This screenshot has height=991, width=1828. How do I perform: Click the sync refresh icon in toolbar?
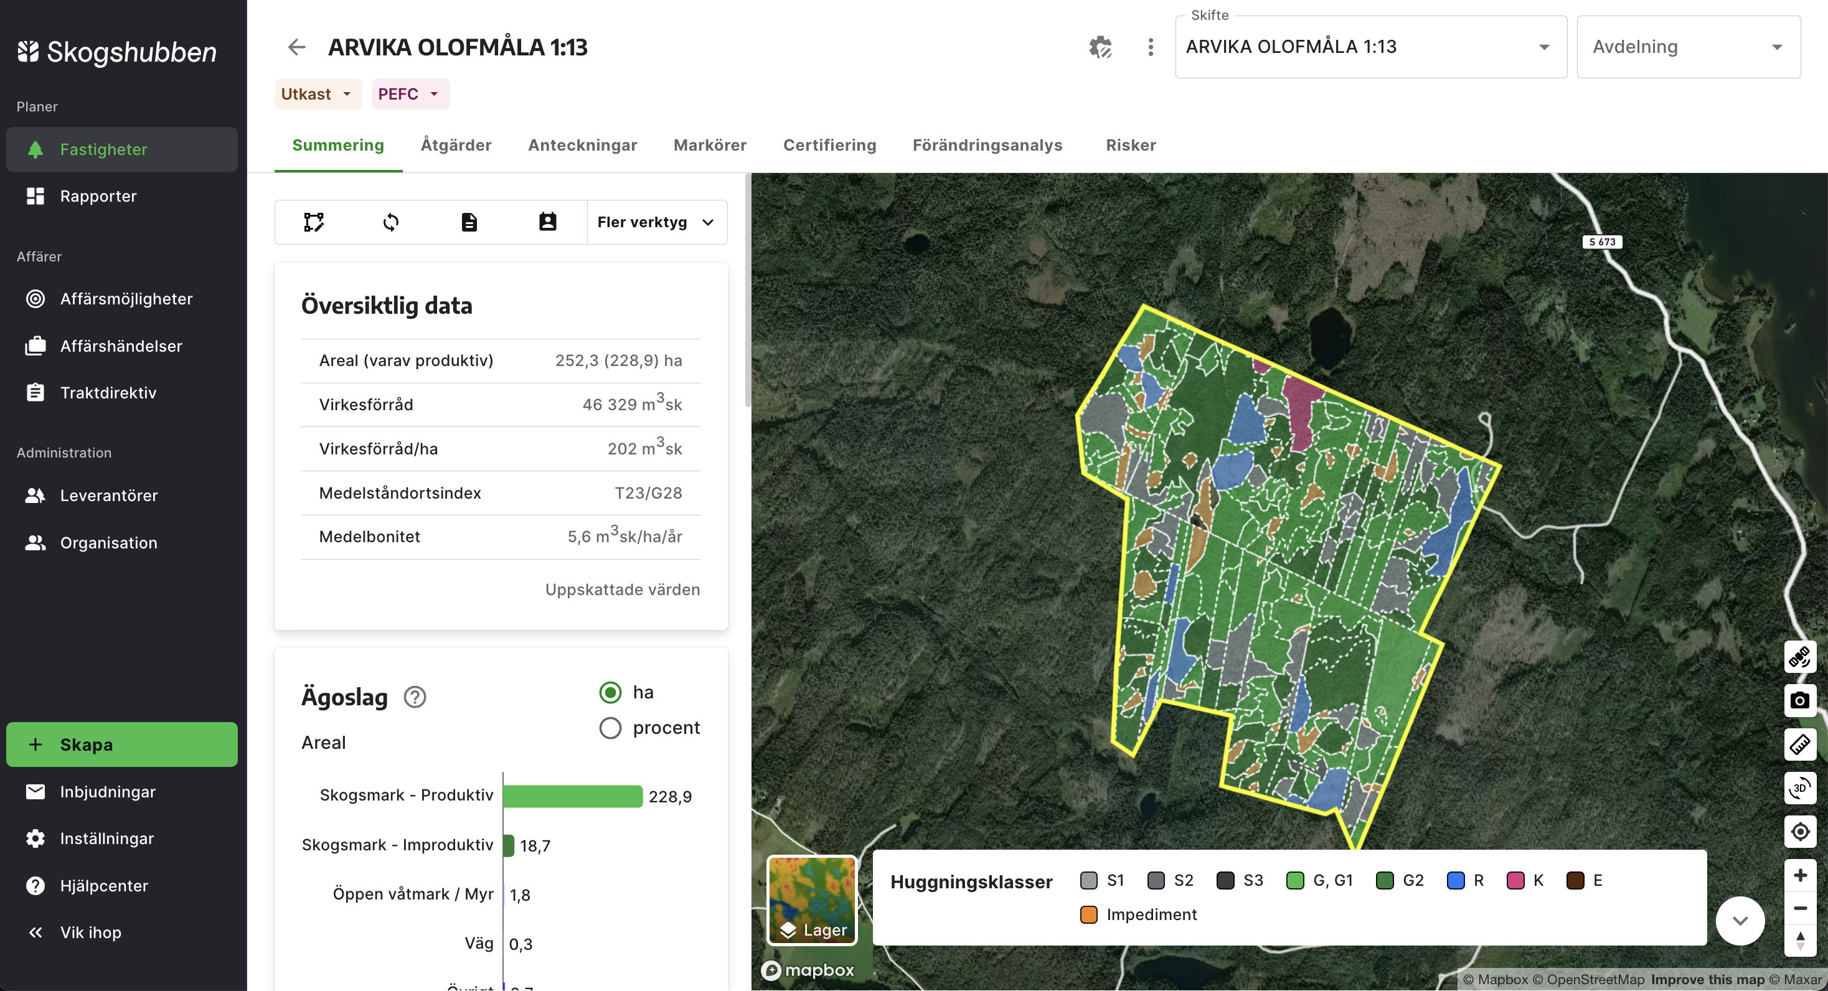pos(391,222)
